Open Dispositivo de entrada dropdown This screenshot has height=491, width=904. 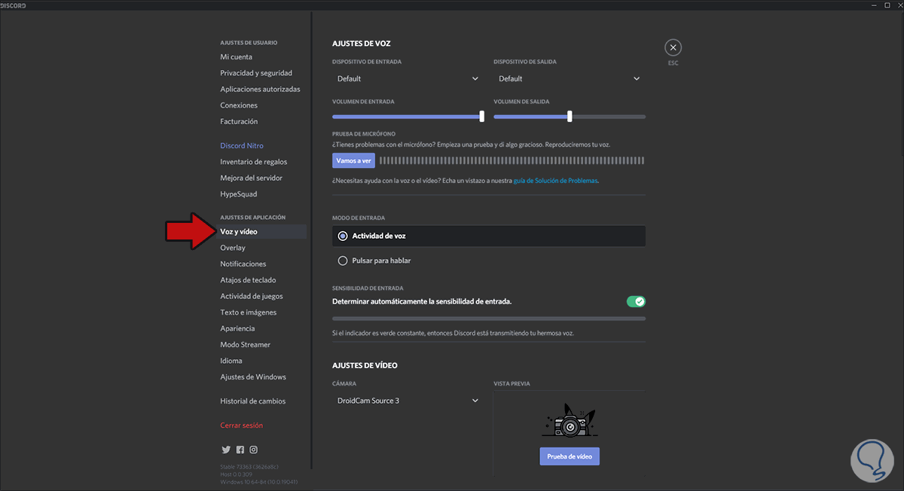408,78
